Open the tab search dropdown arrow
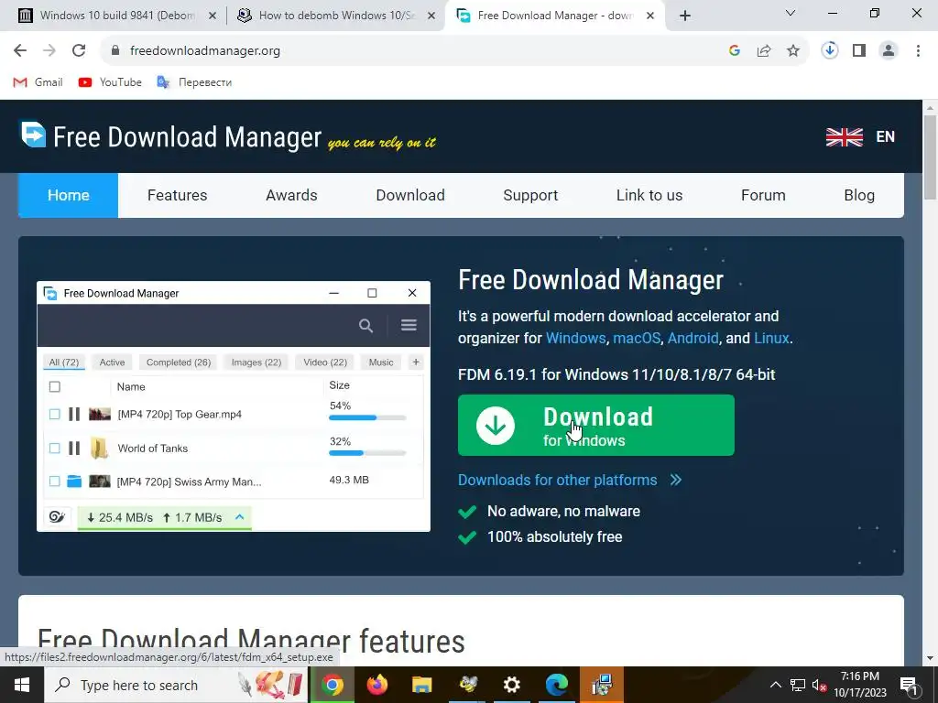This screenshot has height=703, width=938. 791,13
